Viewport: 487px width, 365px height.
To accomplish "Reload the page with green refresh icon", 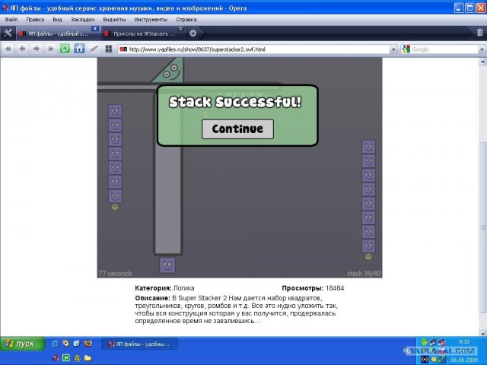I will 65,49.
